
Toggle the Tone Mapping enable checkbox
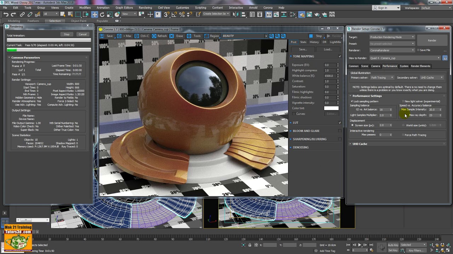pyautogui.click(x=340, y=56)
